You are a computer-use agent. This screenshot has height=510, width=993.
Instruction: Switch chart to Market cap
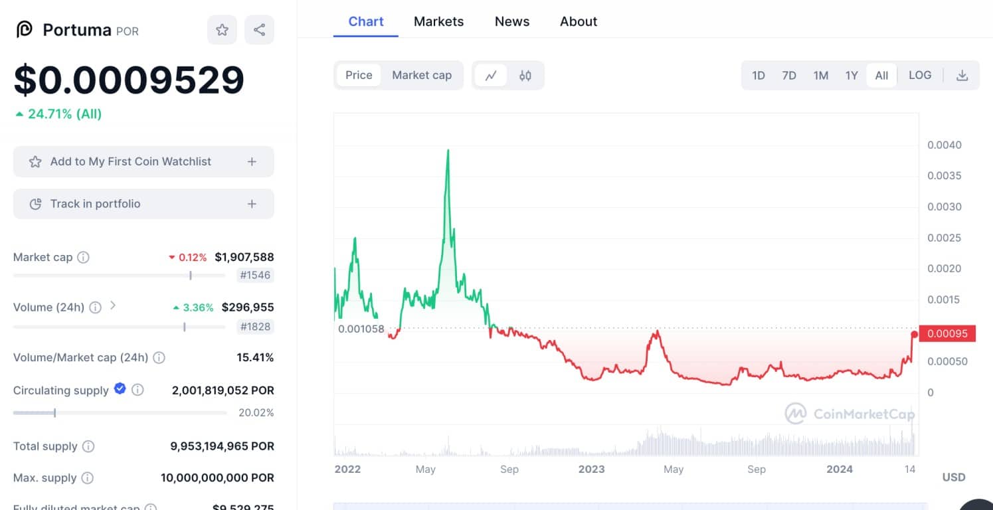coord(422,75)
